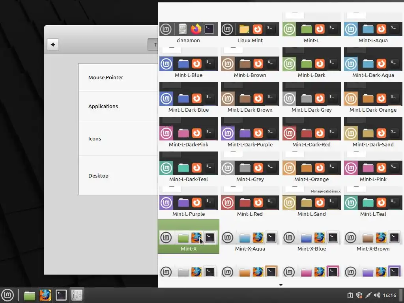
Task: Choose the Mint-X-Brown theme
Action: pyautogui.click(x=373, y=237)
